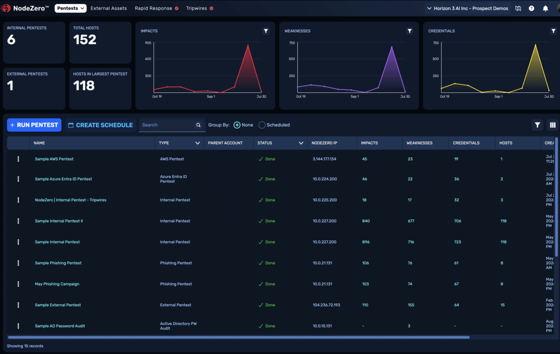Image resolution: width=560 pixels, height=354 pixels.
Task: Expand the Status column filter dropdown
Action: pyautogui.click(x=301, y=143)
